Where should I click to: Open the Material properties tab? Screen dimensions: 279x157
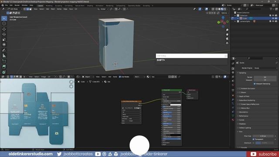[233, 120]
